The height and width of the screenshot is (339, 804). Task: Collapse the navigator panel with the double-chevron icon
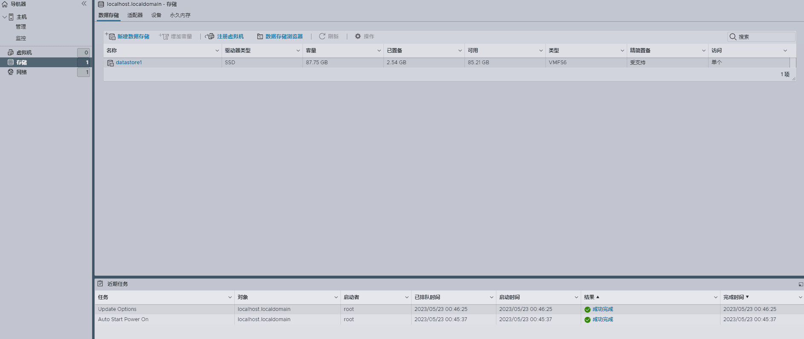pos(84,4)
